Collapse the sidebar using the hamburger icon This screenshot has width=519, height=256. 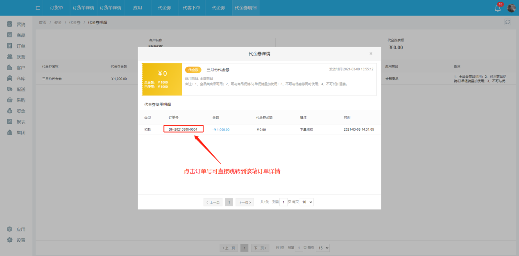37,7
